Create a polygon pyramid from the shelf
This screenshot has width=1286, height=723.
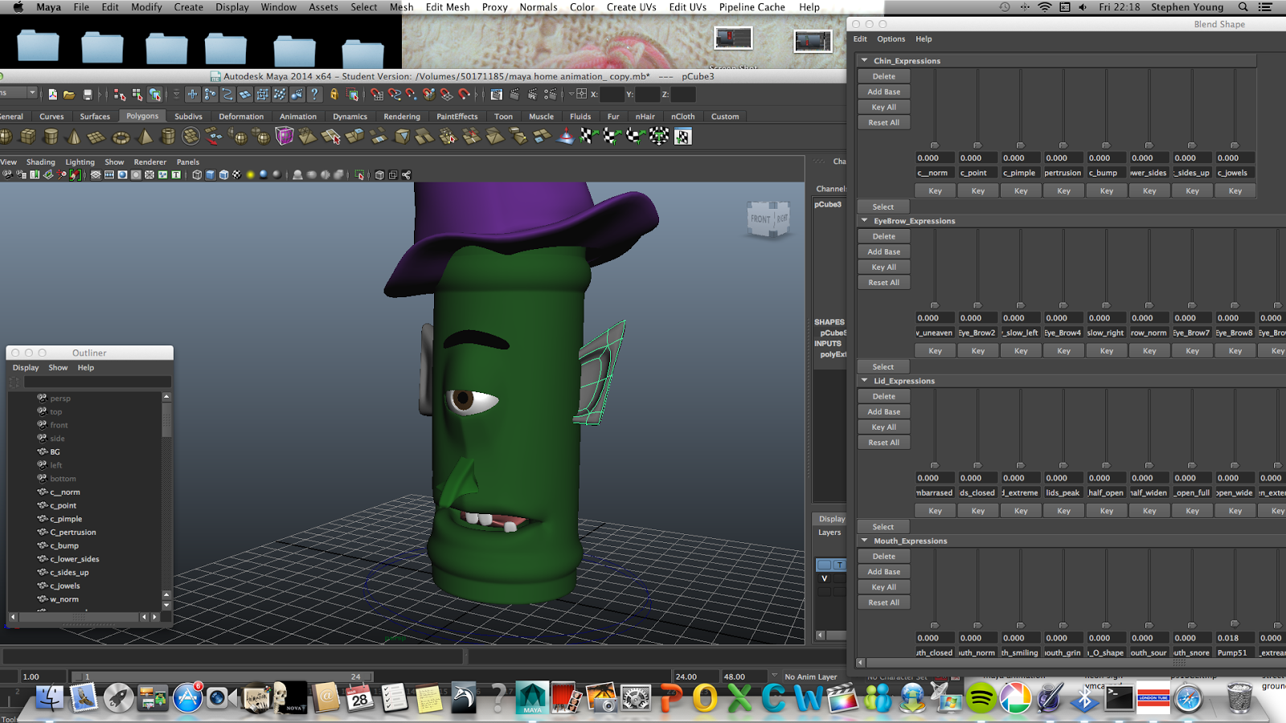coord(145,137)
